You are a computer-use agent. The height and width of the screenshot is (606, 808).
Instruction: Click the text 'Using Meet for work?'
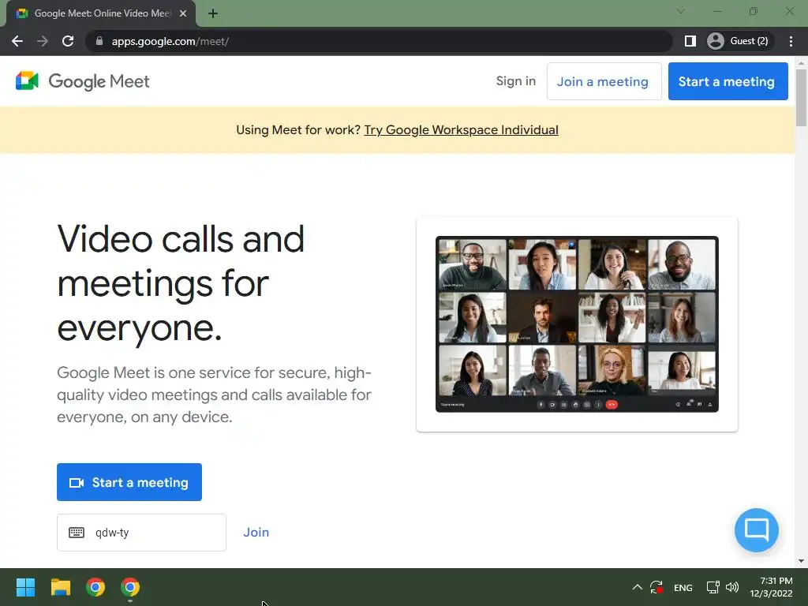(x=297, y=130)
